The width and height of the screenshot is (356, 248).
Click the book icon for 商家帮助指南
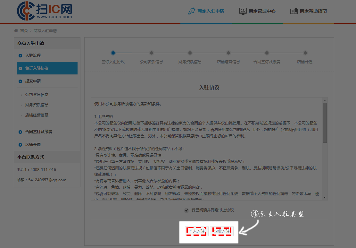pyautogui.click(x=294, y=11)
